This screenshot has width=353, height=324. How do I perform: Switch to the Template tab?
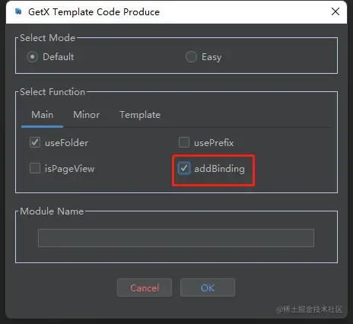pyautogui.click(x=140, y=115)
